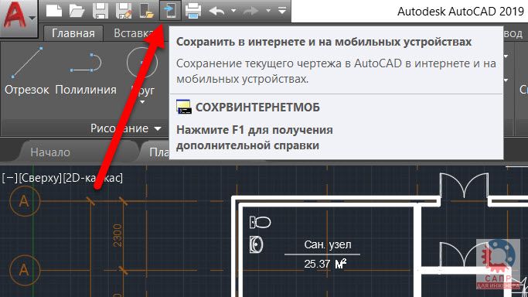Undo the last action with the arrow icon
528x297 pixels.
pyautogui.click(x=217, y=11)
